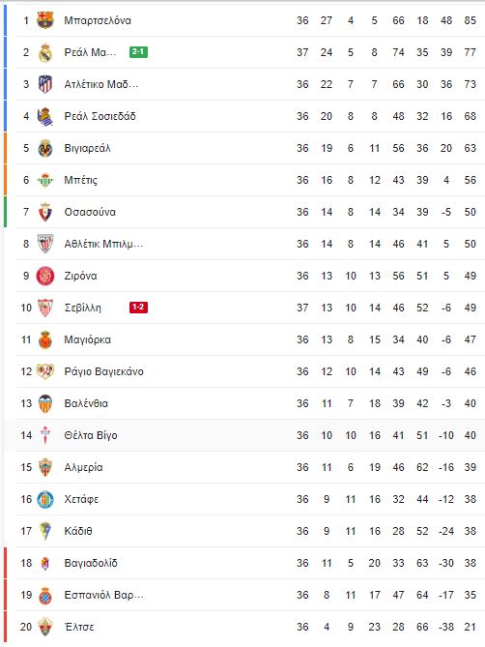The height and width of the screenshot is (647, 485).
Task: Click the Barcelona club crest icon
Action: click(45, 20)
